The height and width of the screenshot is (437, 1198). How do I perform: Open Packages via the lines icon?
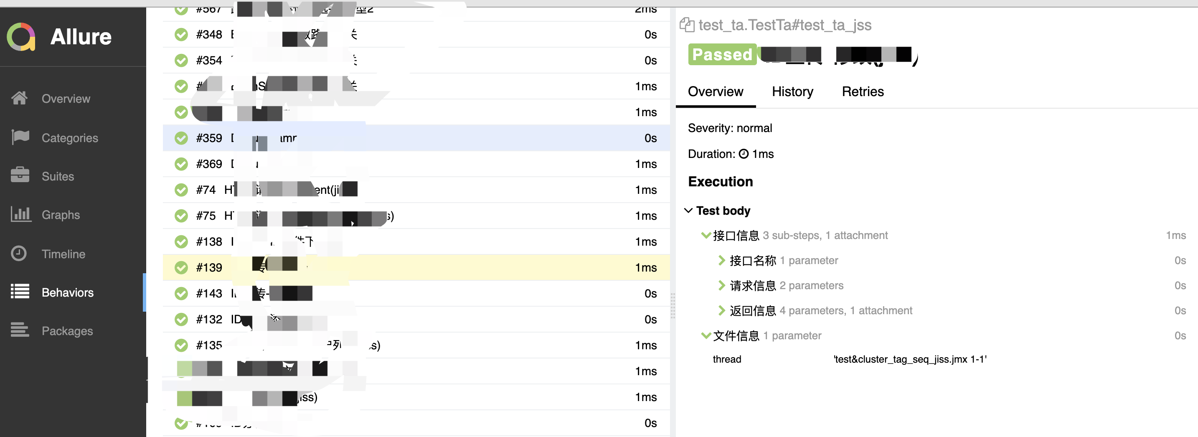click(20, 330)
